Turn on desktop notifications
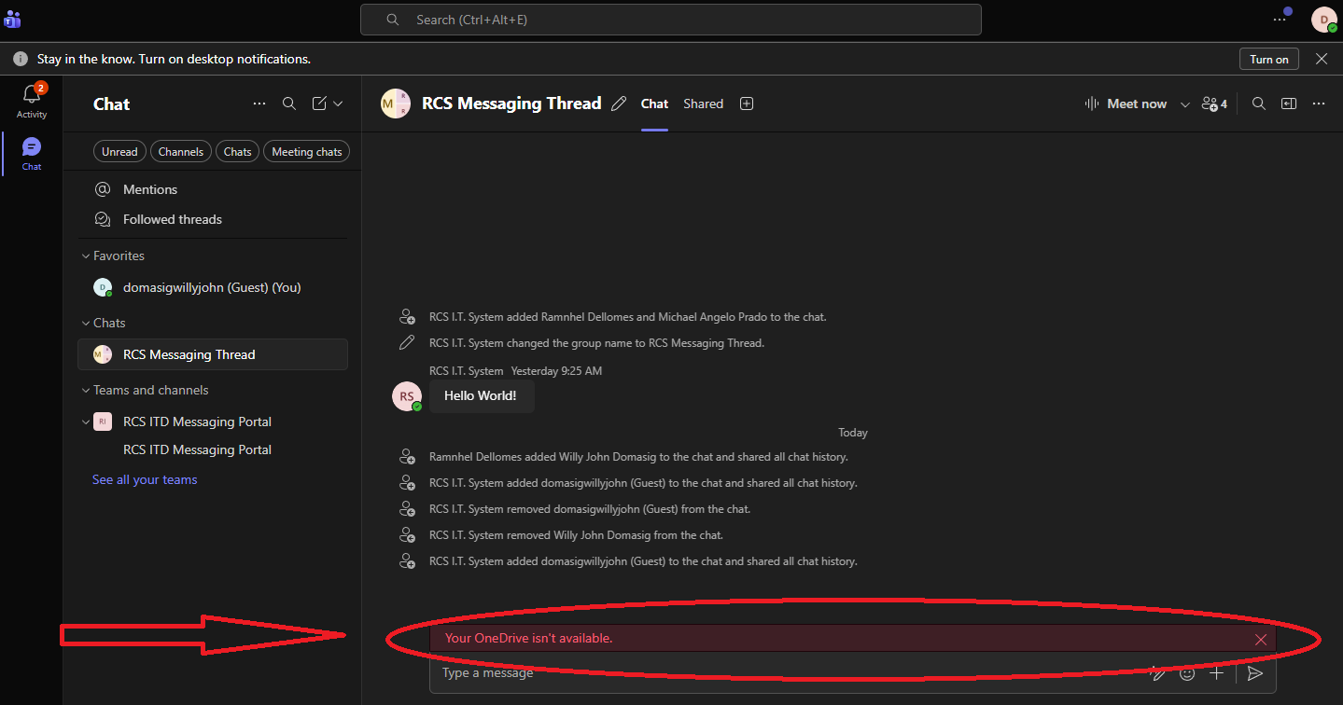 point(1268,59)
